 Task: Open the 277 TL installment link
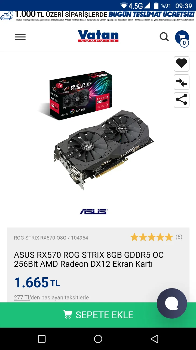22,297
